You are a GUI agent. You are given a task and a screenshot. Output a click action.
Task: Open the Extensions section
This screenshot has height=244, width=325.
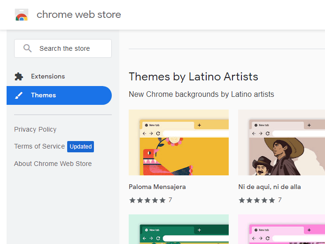[x=48, y=76]
